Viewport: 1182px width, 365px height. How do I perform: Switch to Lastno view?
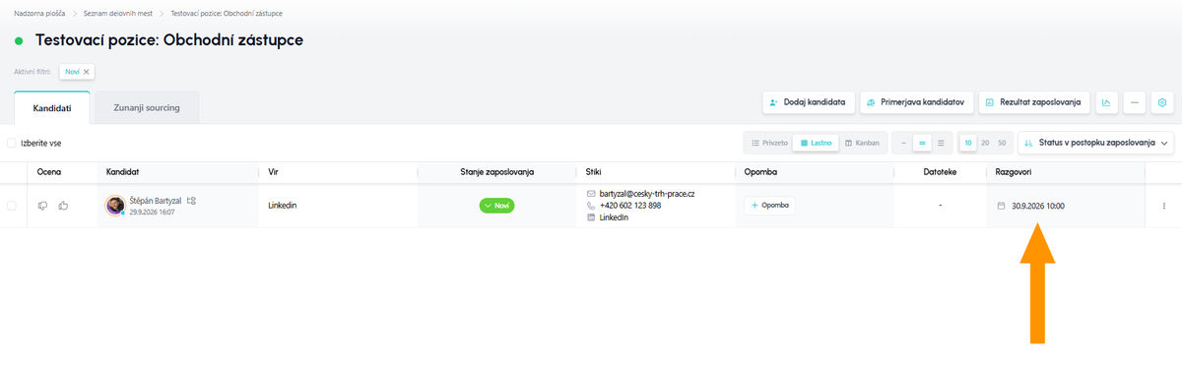tap(816, 143)
